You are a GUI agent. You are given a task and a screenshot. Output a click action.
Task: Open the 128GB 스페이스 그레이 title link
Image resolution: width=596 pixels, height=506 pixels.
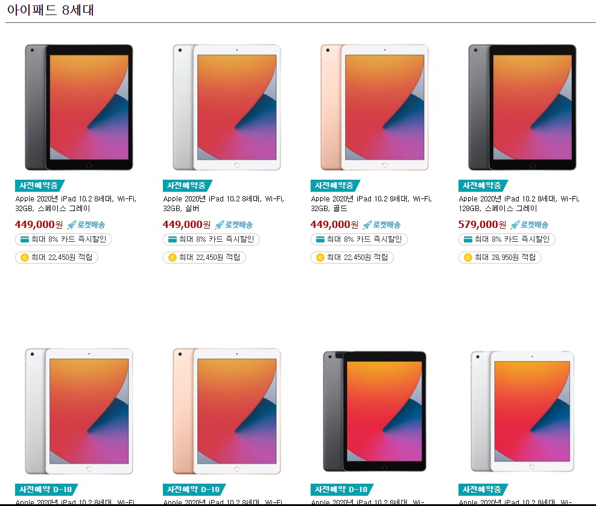click(x=519, y=204)
